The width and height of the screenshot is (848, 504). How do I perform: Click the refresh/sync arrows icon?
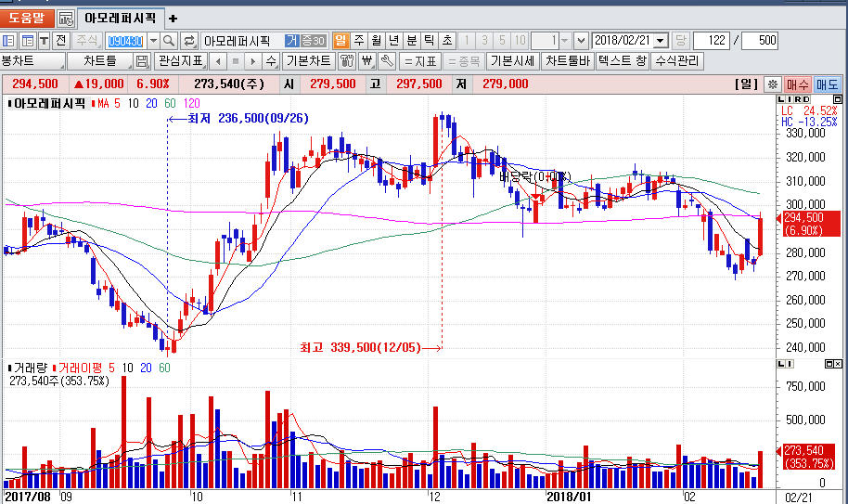point(189,41)
